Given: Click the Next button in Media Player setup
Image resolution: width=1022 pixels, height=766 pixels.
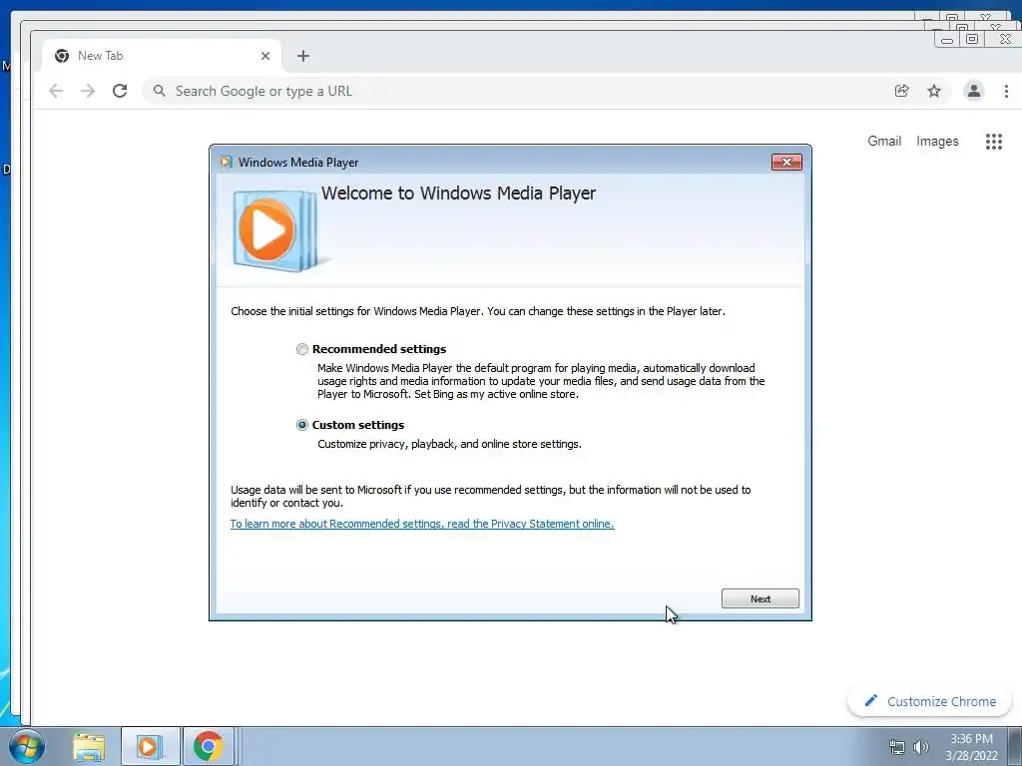Looking at the screenshot, I should point(760,598).
